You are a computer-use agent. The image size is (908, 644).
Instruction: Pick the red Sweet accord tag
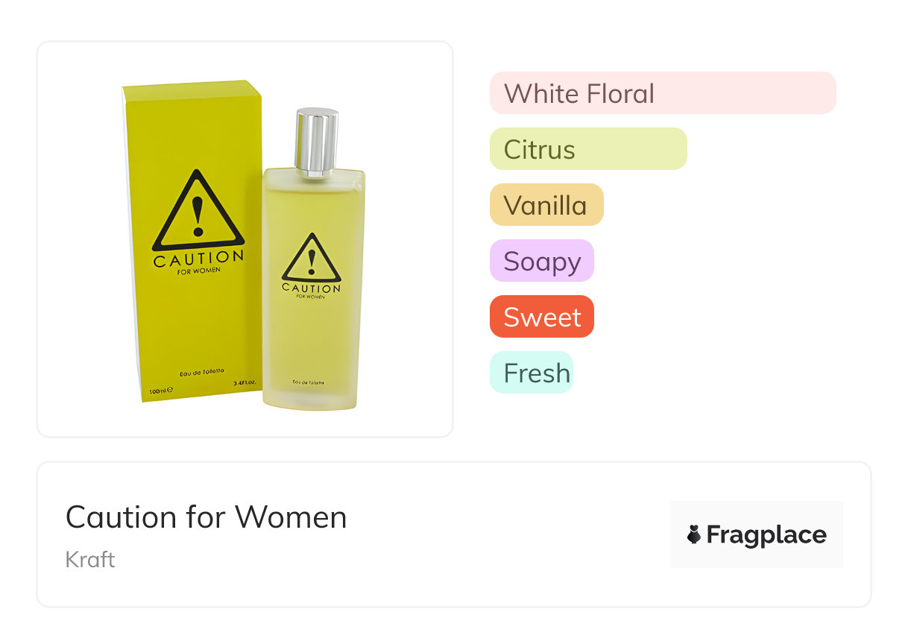tap(542, 317)
